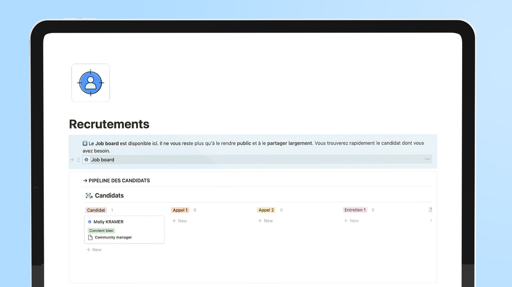This screenshot has width=512, height=287.
Task: Select the Appel 2 column label
Action: click(266, 210)
